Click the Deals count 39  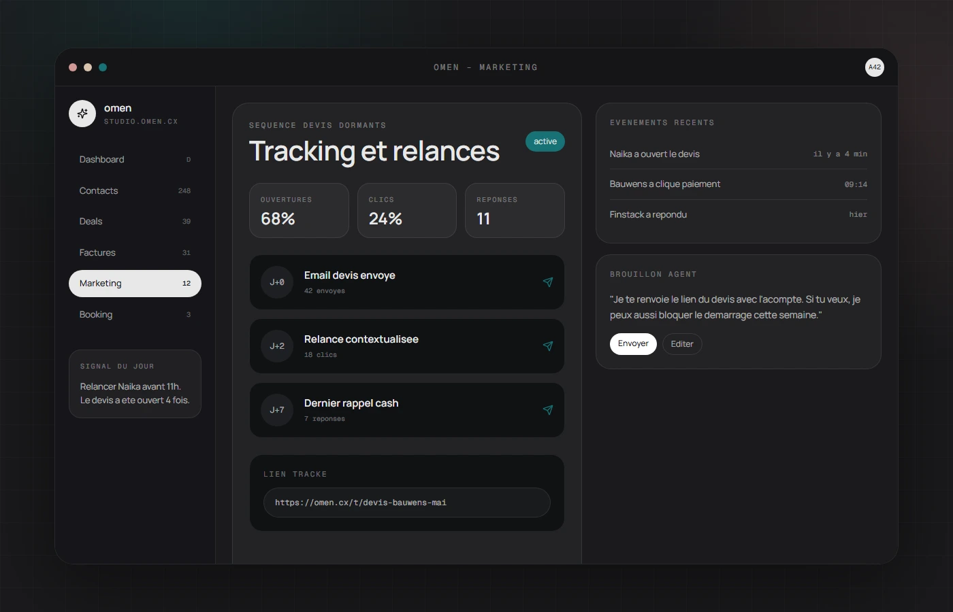[187, 222]
